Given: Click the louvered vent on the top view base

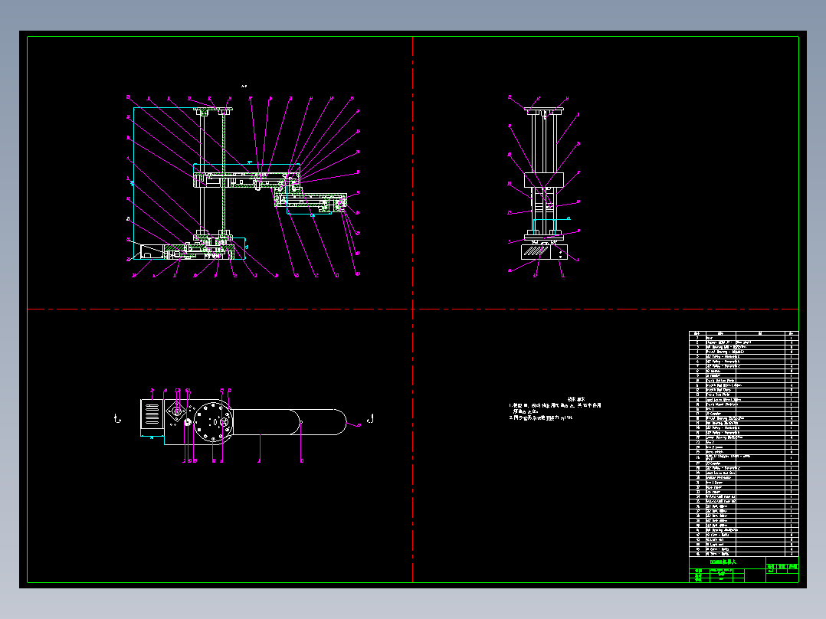Looking at the screenshot, I should [152, 414].
